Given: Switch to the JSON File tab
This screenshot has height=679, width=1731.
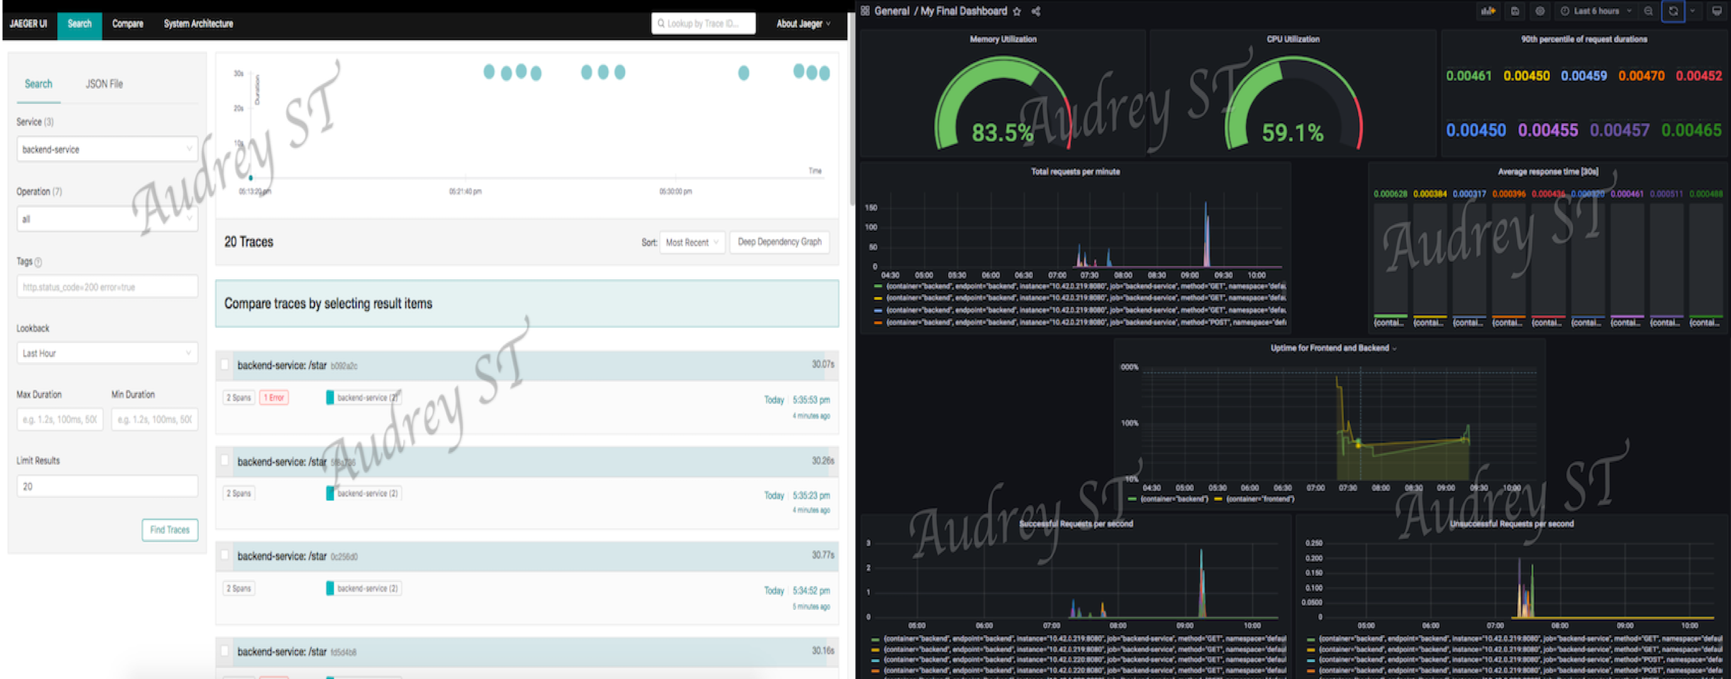Looking at the screenshot, I should pos(104,84).
